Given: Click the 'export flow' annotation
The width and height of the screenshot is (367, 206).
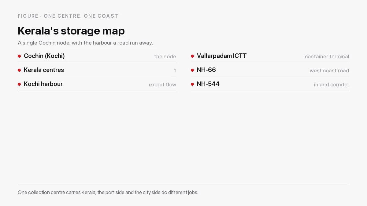Looking at the screenshot, I should pyautogui.click(x=162, y=85).
